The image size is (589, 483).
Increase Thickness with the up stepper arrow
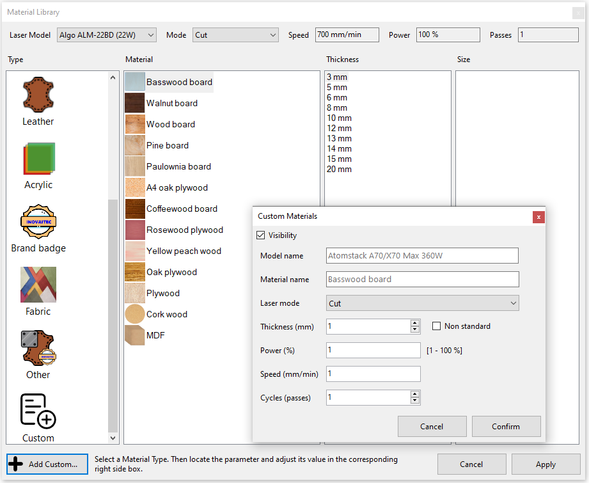[x=415, y=323]
